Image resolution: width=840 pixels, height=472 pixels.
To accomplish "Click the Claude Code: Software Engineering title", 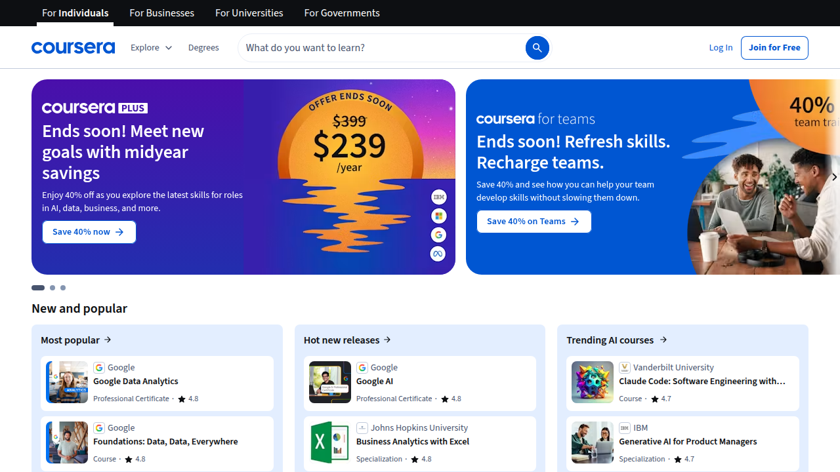I will 702,382.
